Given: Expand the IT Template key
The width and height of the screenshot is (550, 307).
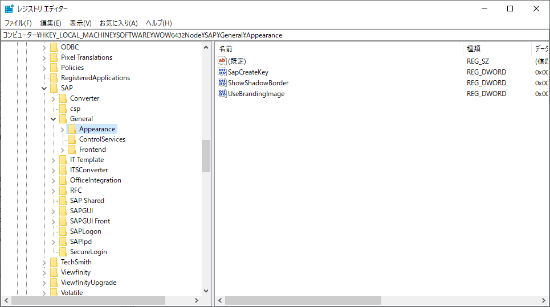Looking at the screenshot, I should tap(54, 160).
